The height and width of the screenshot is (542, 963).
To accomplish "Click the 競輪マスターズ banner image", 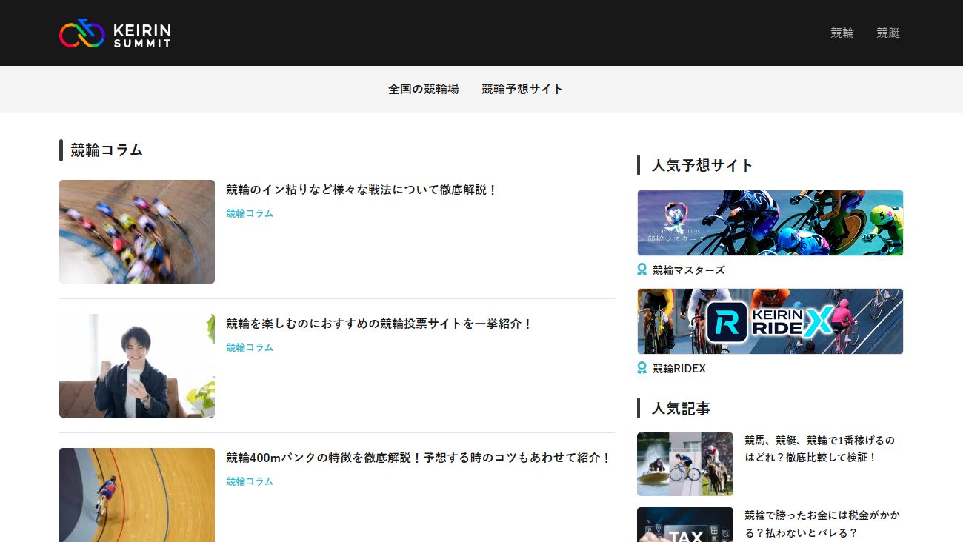I will click(x=770, y=223).
